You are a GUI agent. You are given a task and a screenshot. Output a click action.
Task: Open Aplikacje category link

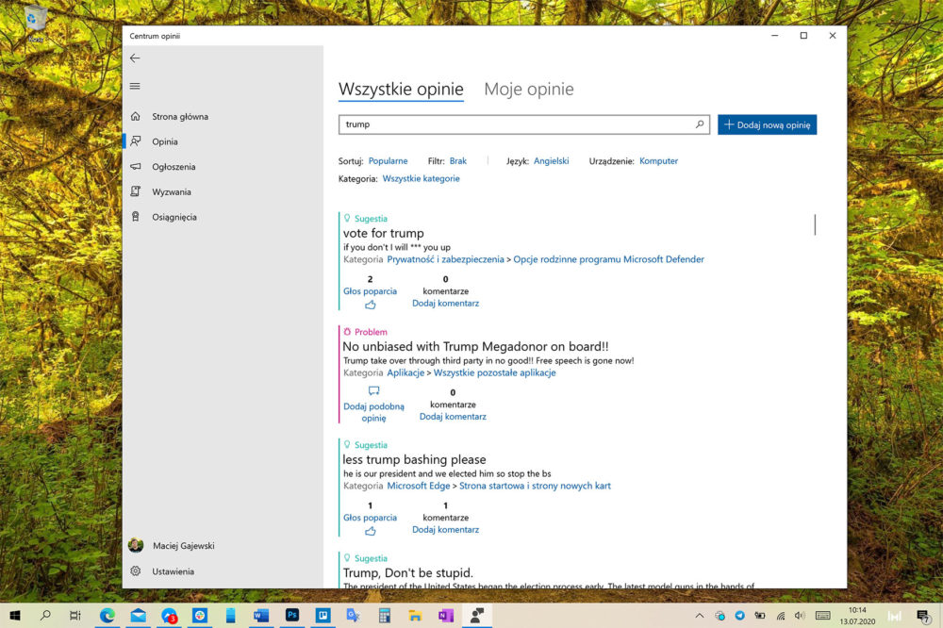pyautogui.click(x=405, y=373)
